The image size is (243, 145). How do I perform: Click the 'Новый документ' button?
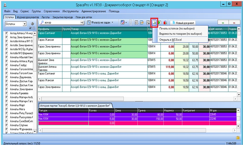[x=183, y=23]
